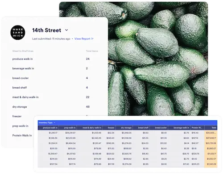
Task: Click the Last submitted timestamp text
Action: point(51,39)
